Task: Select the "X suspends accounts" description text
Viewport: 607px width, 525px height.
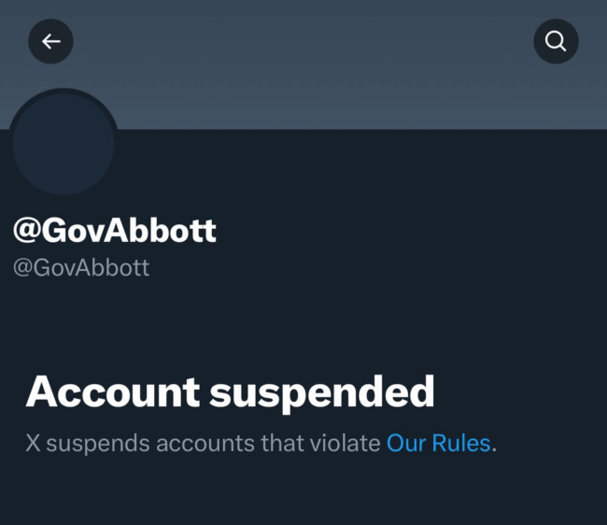Action: click(x=261, y=443)
